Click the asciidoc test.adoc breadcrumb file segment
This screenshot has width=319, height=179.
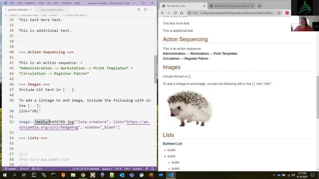[75, 15]
